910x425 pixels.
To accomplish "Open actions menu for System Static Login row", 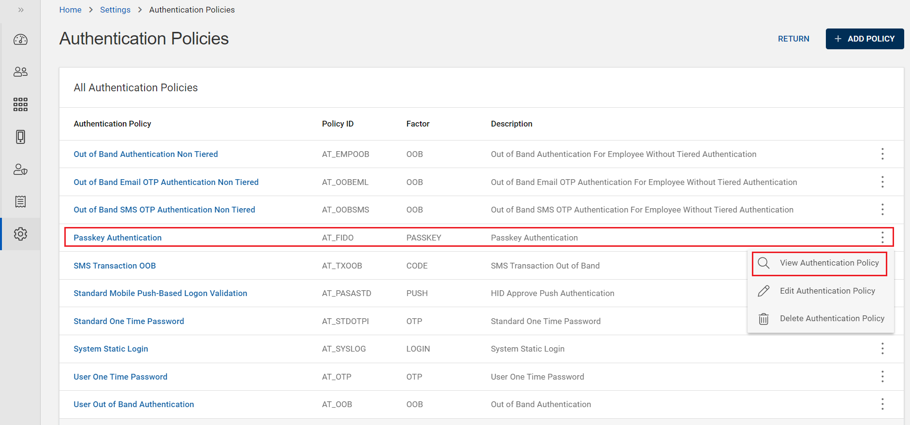I will (882, 349).
